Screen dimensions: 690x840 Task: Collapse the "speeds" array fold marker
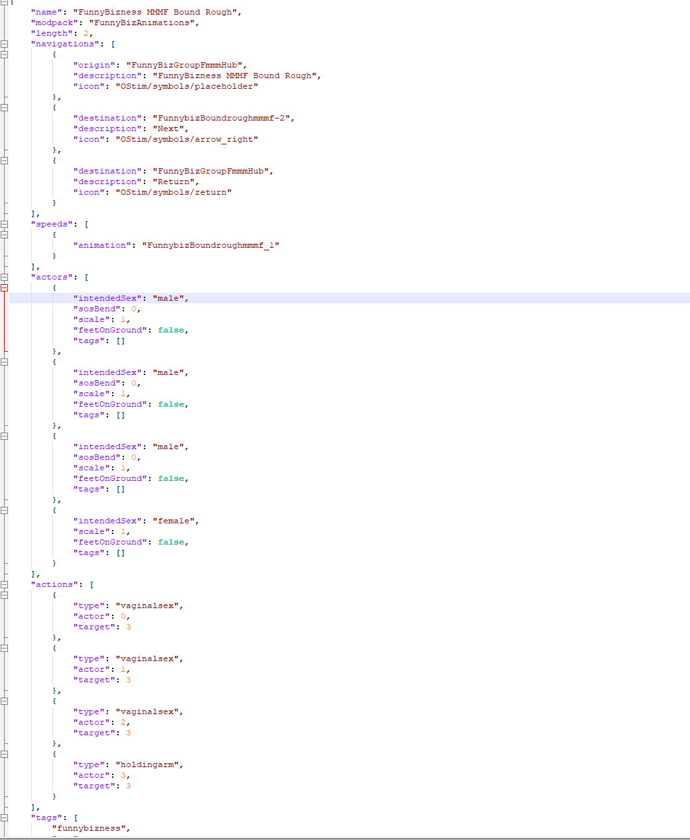[x=4, y=224]
